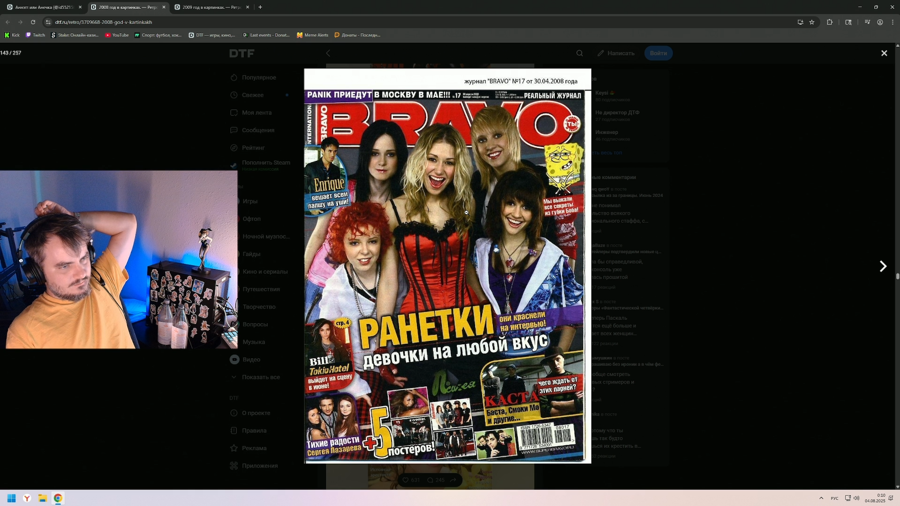The image size is (900, 506).
Task: Click the page vertical scrollbar thumb
Action: 898,277
